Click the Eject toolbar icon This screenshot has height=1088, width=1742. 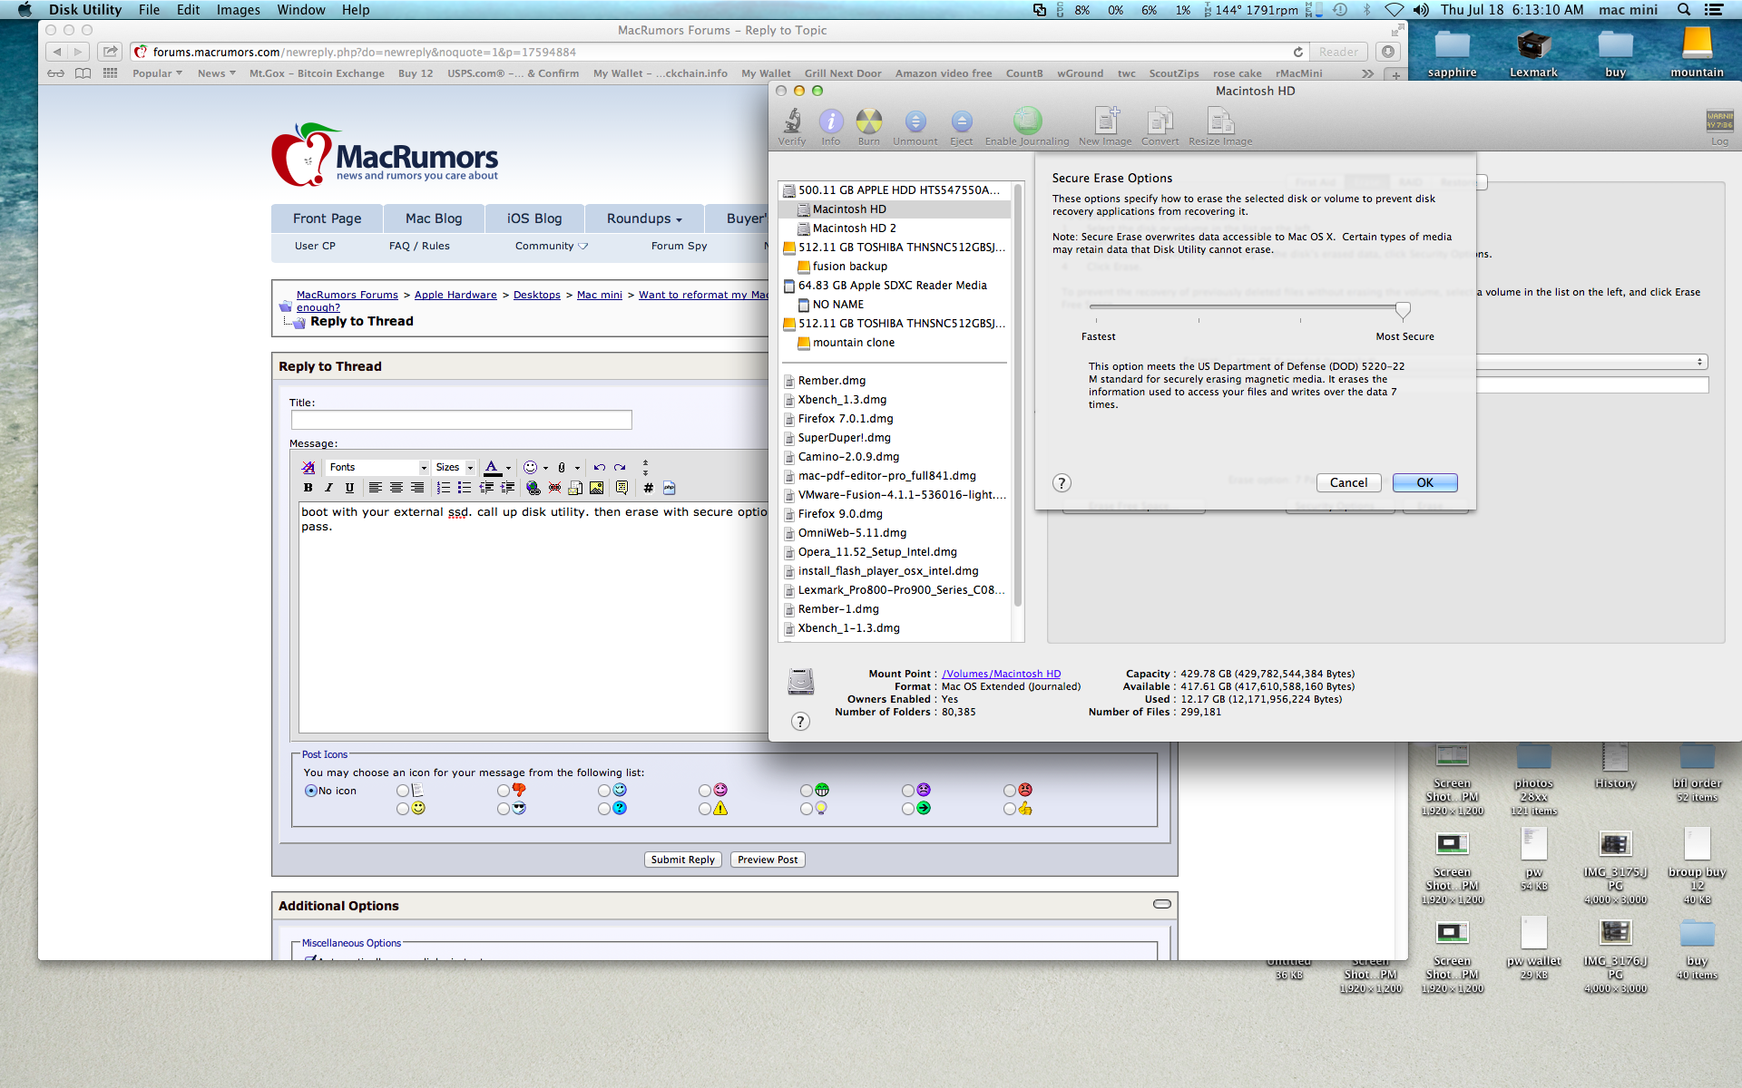coord(961,121)
